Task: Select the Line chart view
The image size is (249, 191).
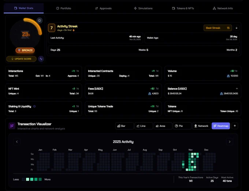Action: pos(144,126)
